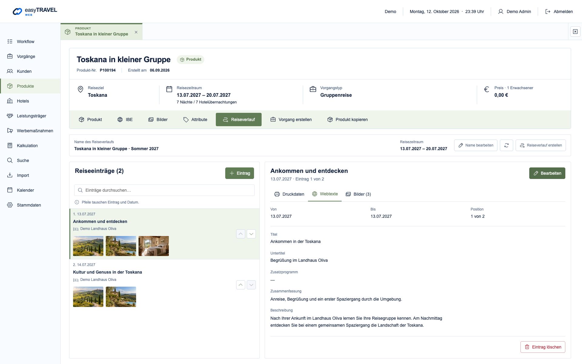Screen dimensions: 582x364
Task: Open Workflow in the sidebar
Action: click(30, 42)
